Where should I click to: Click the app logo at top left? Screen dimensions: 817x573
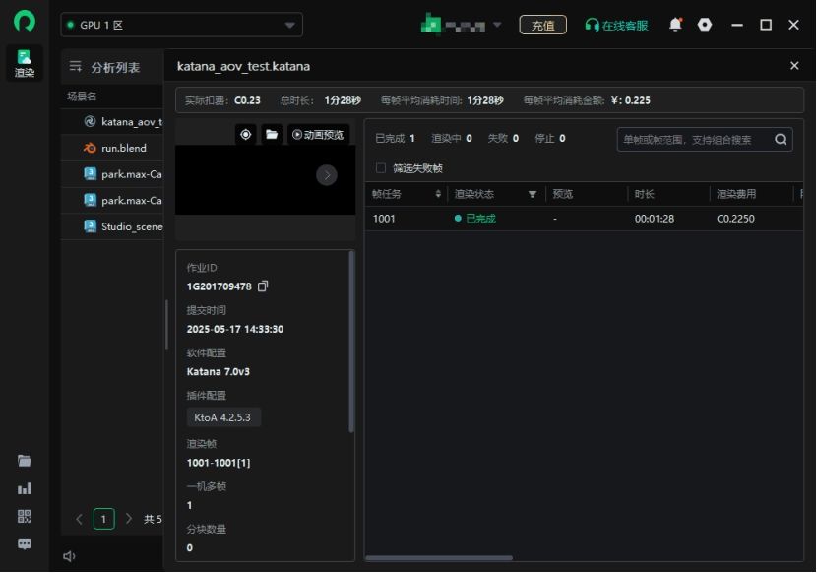click(x=24, y=22)
